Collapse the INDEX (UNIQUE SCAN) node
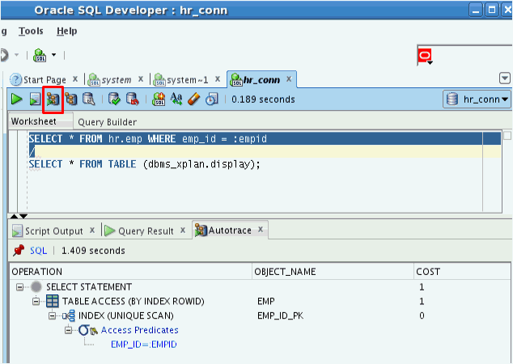Viewport: 513px width, 364px height. click(52, 315)
